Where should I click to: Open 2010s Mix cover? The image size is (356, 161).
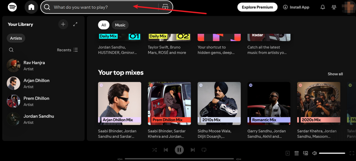pos(219,103)
